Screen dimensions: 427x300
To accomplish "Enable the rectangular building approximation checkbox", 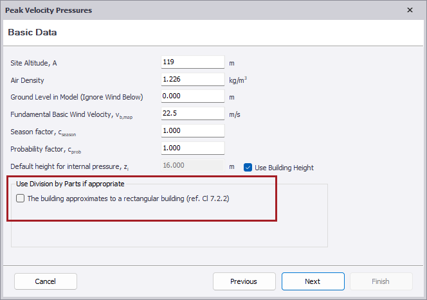I will (x=21, y=199).
